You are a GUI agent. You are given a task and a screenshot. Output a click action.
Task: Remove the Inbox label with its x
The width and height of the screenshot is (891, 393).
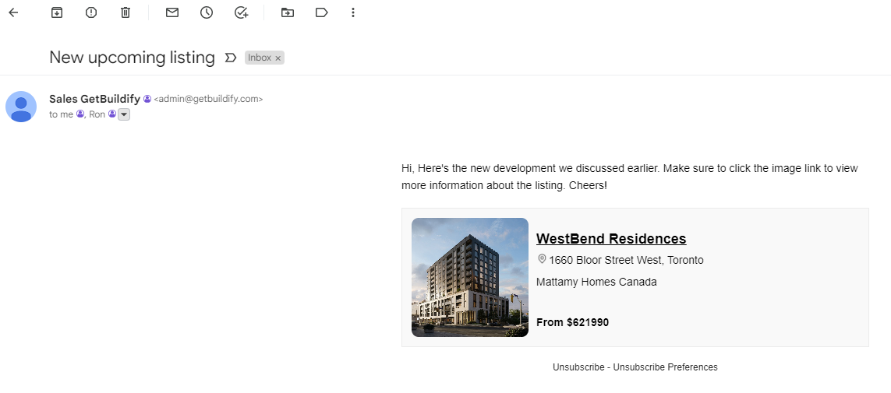pyautogui.click(x=278, y=58)
